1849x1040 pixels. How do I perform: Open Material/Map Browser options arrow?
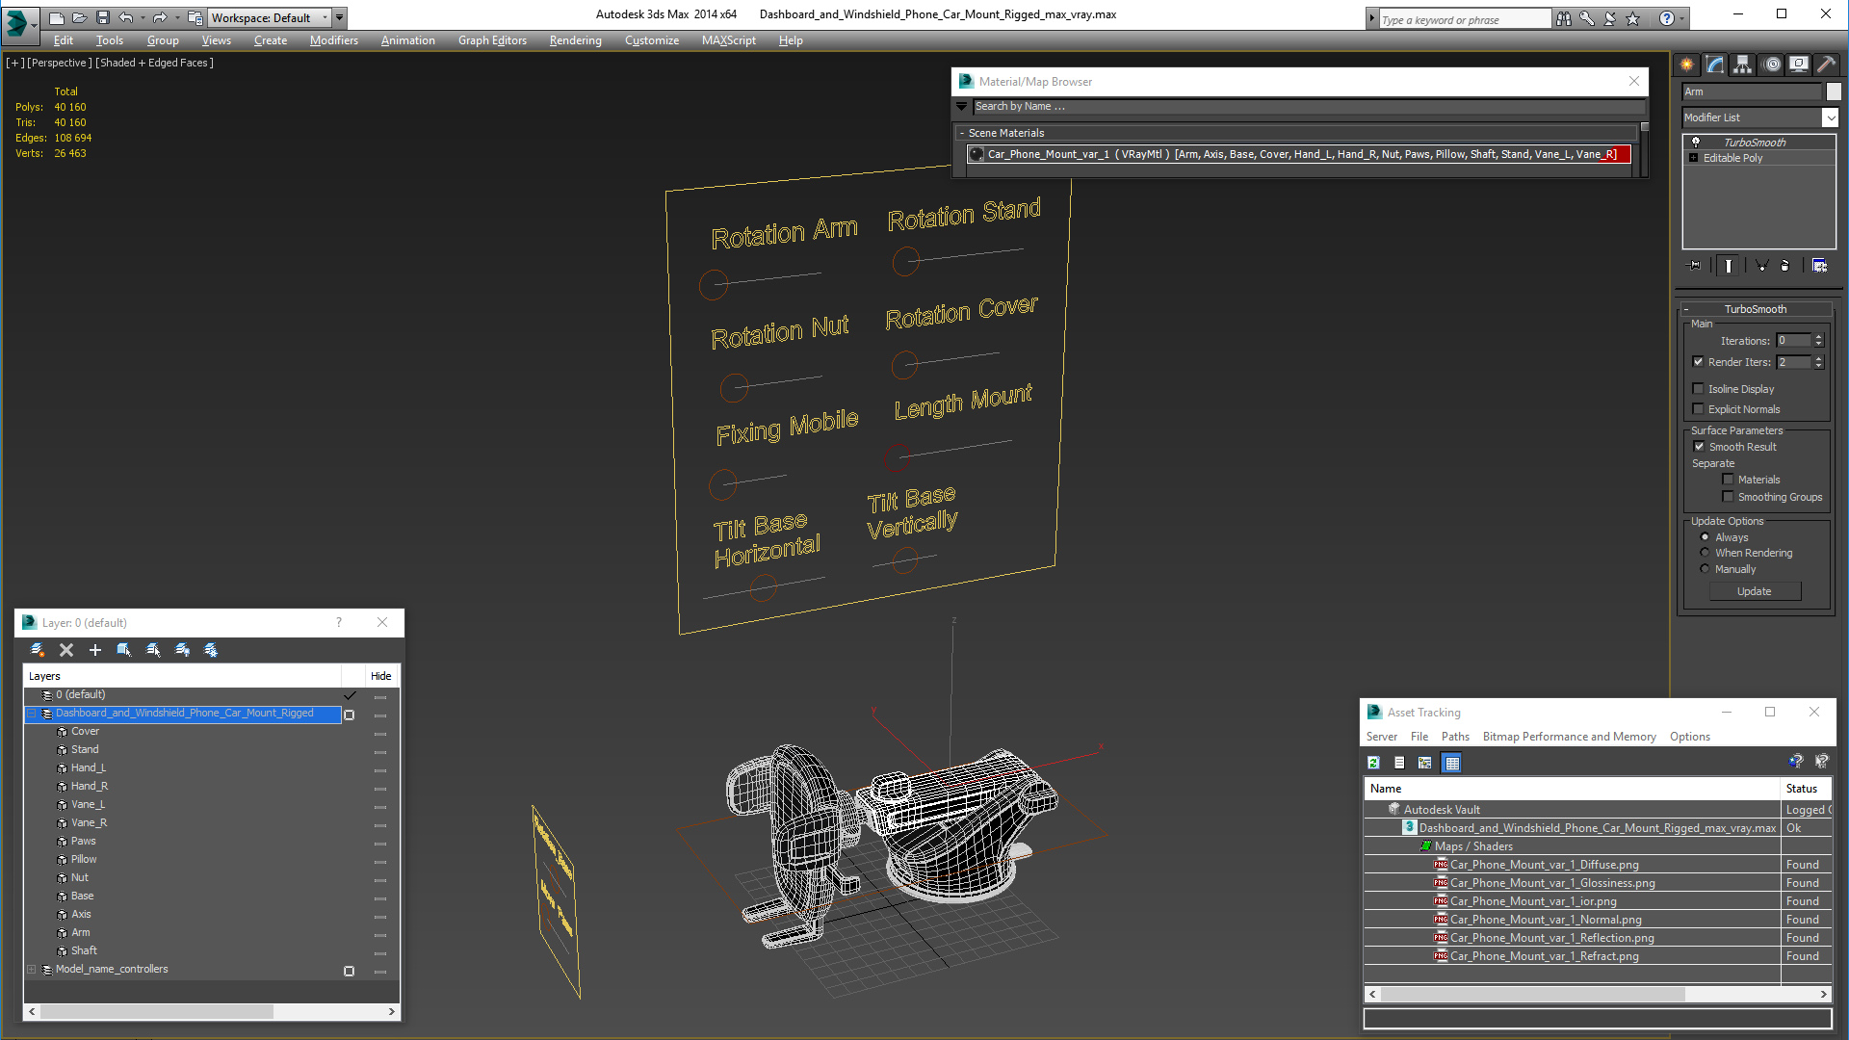coord(962,106)
